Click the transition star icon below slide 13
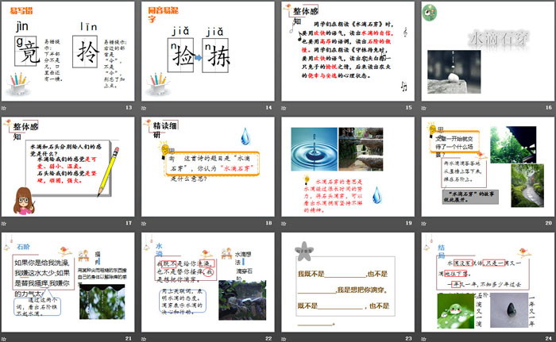The height and width of the screenshot is (342, 556). coord(6,107)
